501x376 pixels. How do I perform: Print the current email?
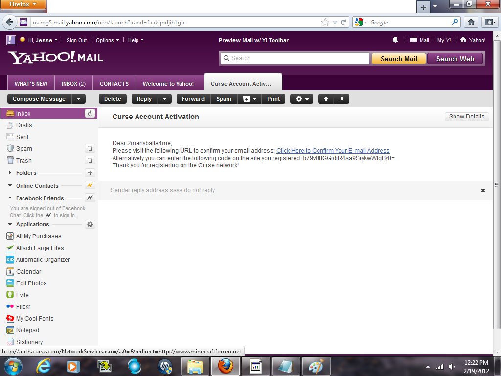pos(273,99)
